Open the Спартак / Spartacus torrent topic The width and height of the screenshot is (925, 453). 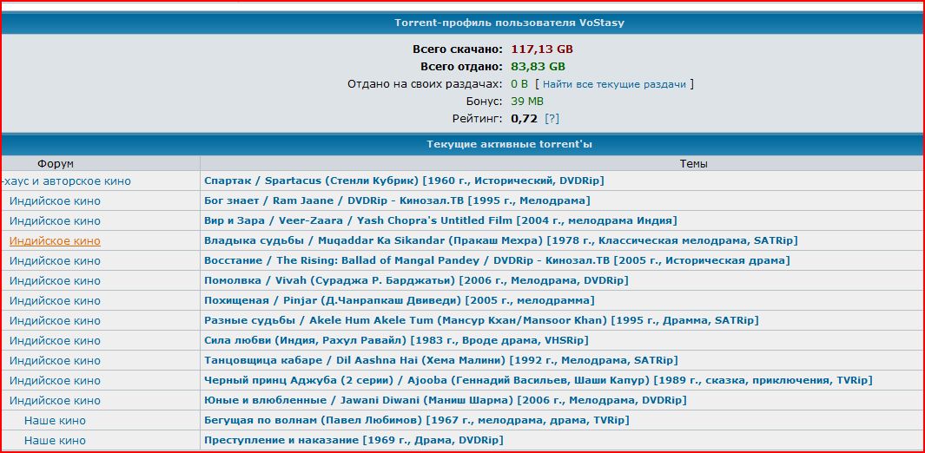tap(404, 181)
